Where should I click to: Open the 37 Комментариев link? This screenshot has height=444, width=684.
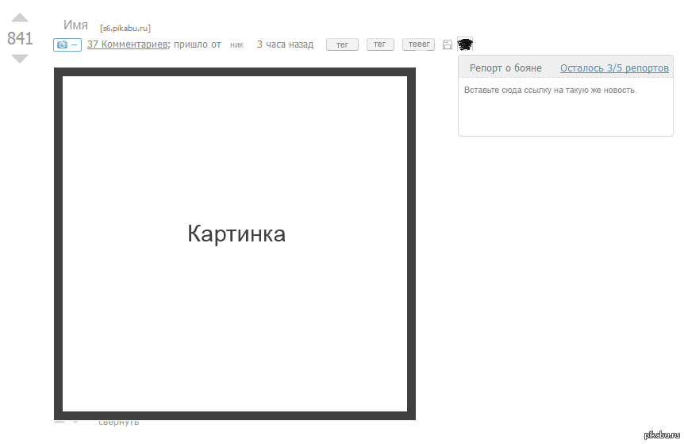click(x=126, y=44)
